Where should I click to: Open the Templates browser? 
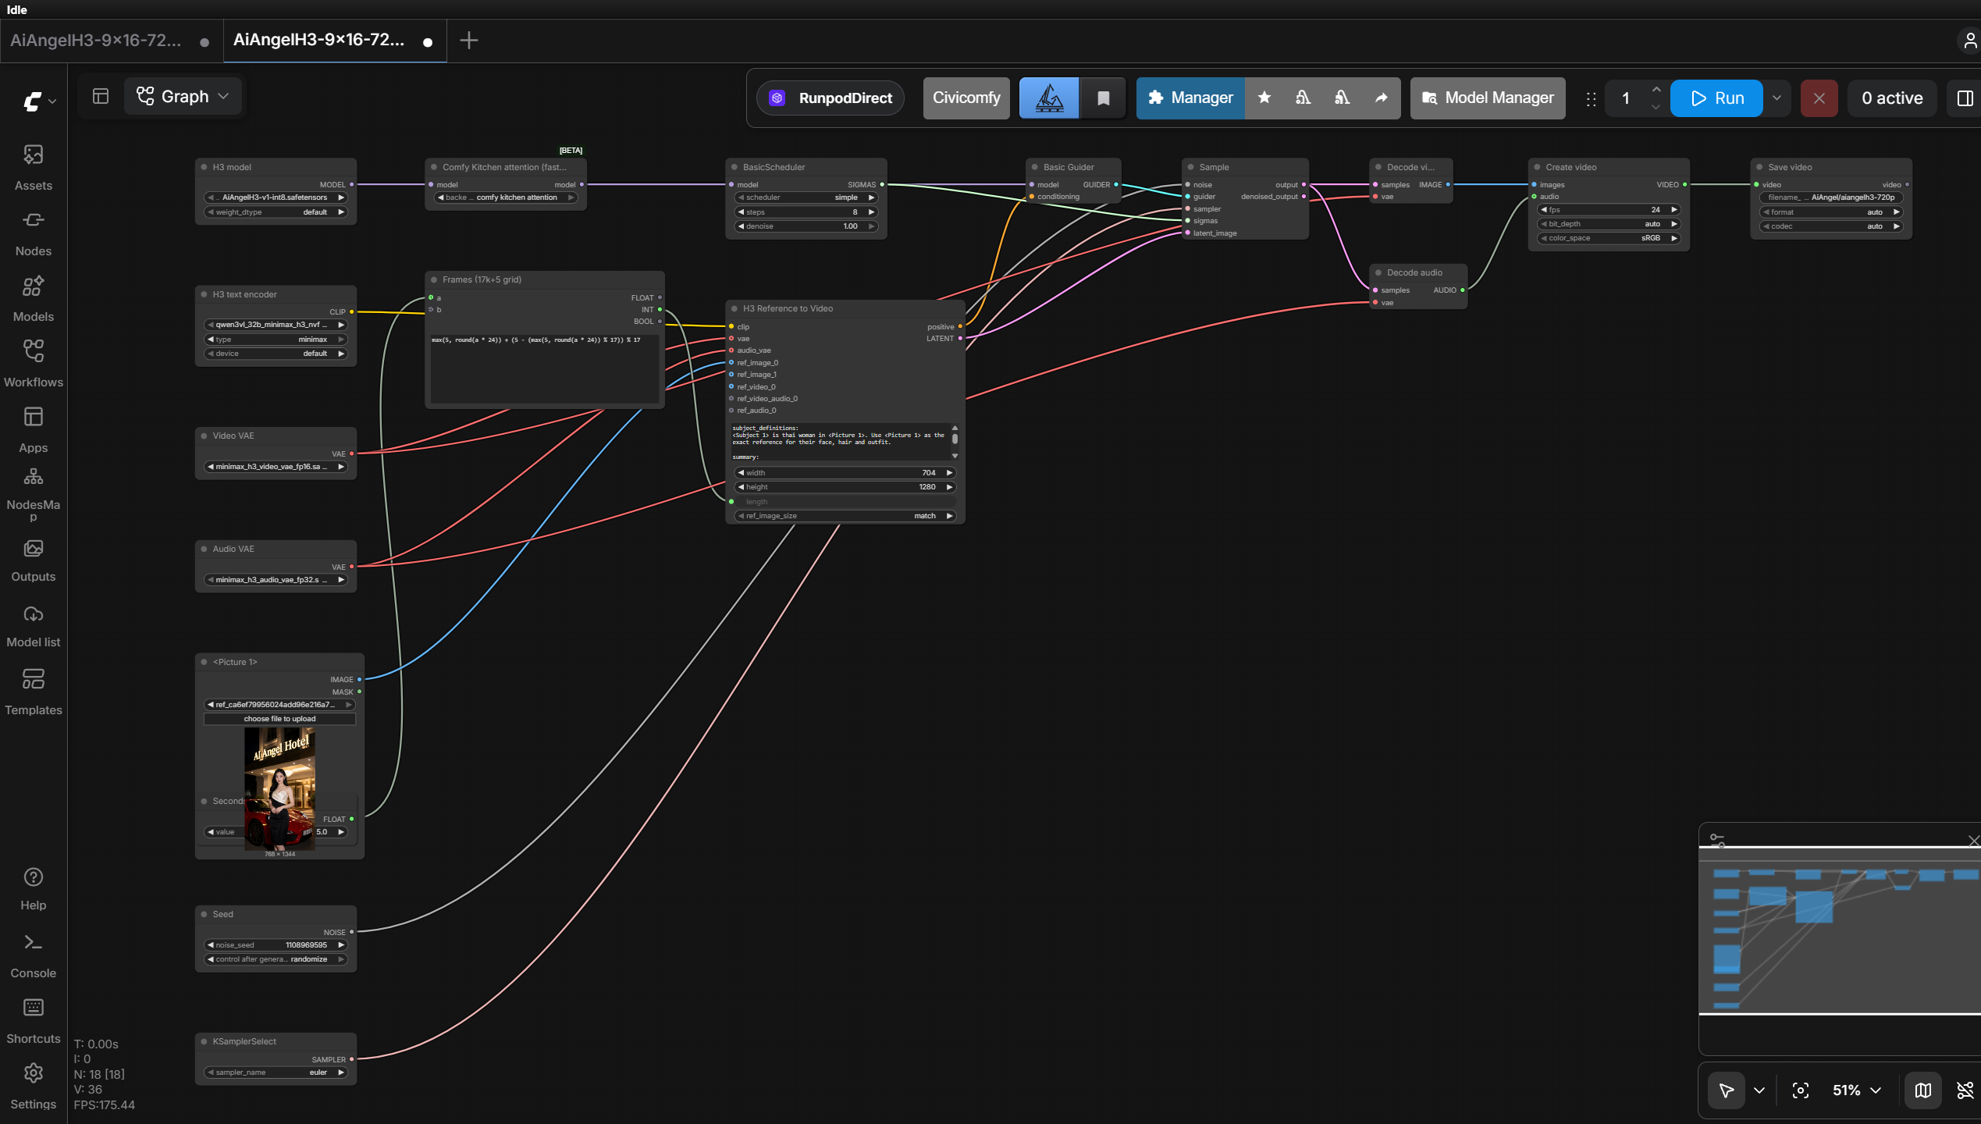tap(33, 692)
